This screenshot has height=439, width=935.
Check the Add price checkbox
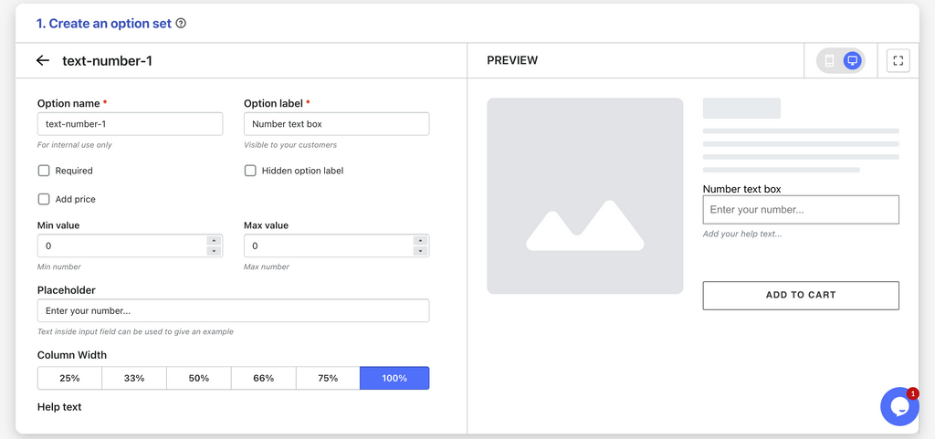[x=44, y=200]
